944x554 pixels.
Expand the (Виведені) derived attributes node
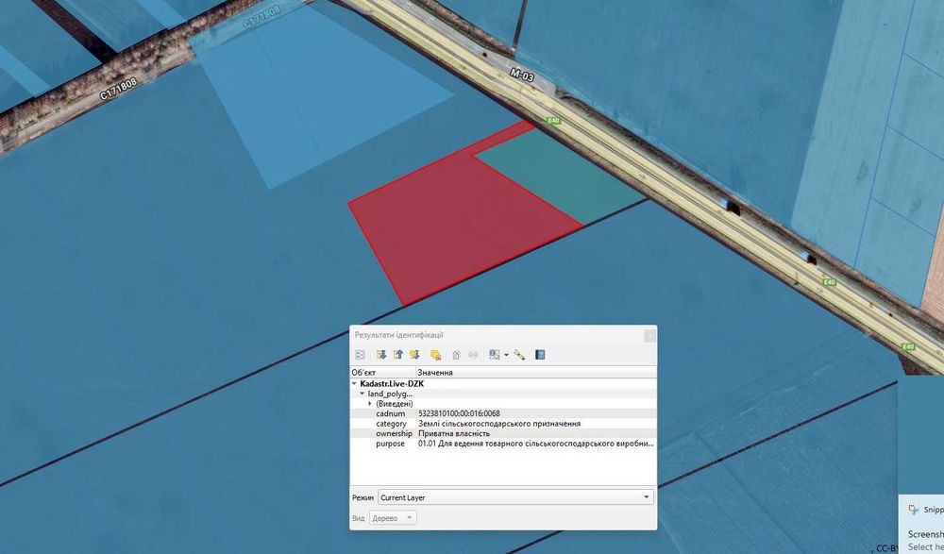[x=370, y=403]
